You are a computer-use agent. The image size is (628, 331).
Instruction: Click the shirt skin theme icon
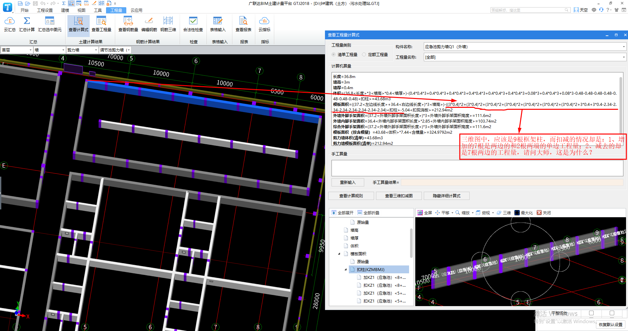coord(617,10)
